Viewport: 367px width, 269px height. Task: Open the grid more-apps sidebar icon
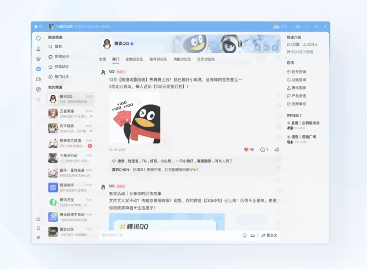point(38,99)
